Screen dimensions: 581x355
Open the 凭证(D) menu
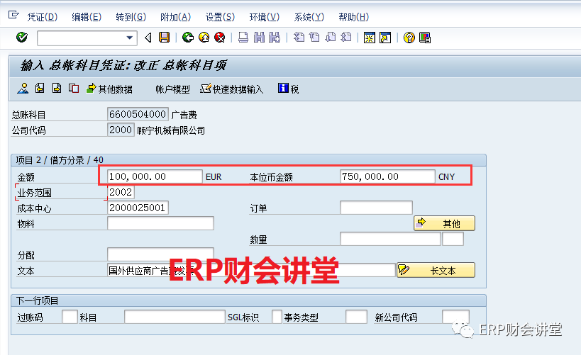pos(42,17)
